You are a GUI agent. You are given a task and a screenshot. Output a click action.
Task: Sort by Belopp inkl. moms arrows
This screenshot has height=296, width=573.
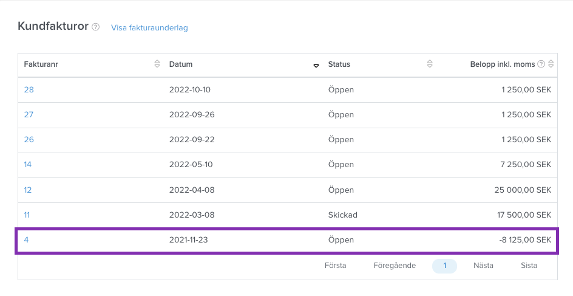tap(551, 64)
